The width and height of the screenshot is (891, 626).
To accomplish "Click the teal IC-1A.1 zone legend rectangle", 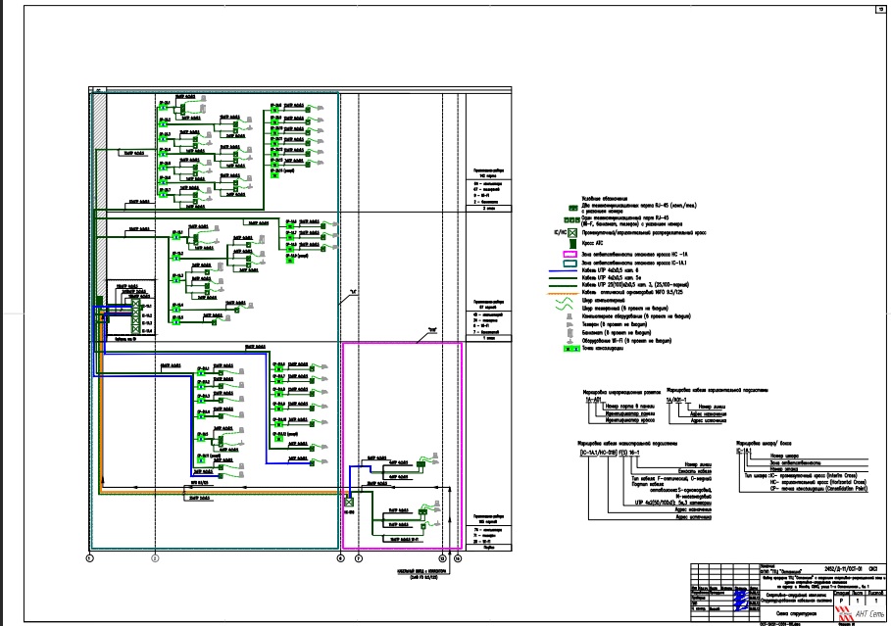I will 569,263.
